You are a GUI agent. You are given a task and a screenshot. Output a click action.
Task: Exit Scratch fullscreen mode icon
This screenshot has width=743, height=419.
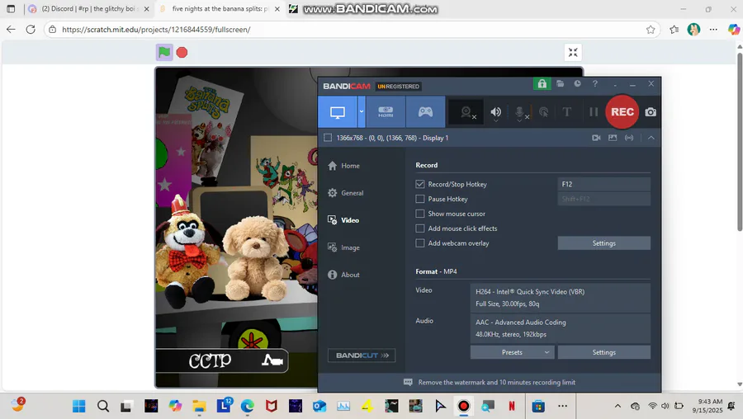coord(573,52)
